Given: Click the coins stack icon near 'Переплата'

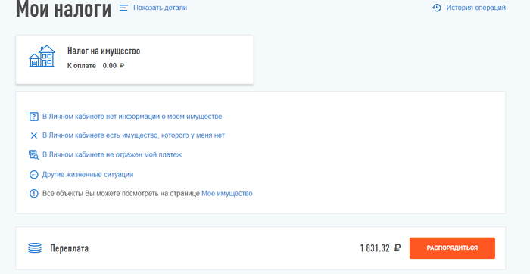Looking at the screenshot, I should click(x=35, y=248).
